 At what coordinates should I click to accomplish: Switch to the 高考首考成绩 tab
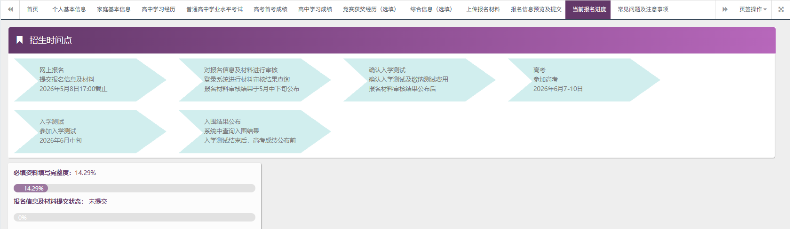270,9
